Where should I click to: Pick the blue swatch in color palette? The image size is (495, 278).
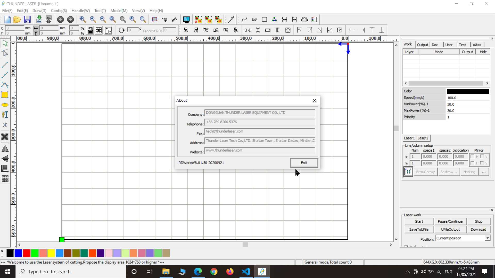tap(18, 253)
